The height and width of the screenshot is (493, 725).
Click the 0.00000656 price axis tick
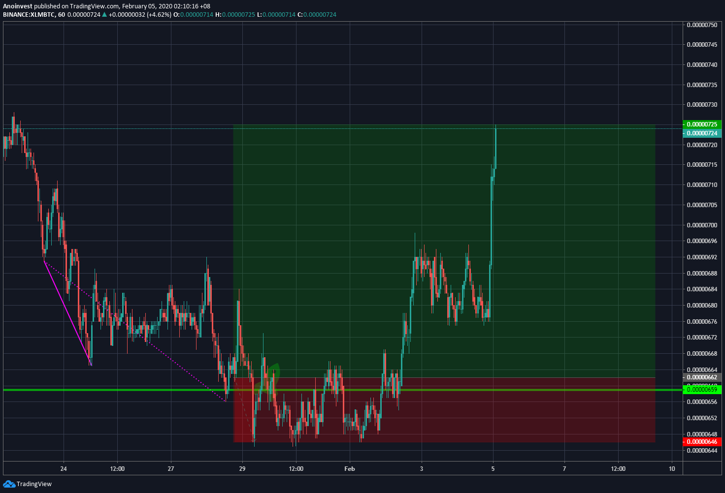pos(702,401)
